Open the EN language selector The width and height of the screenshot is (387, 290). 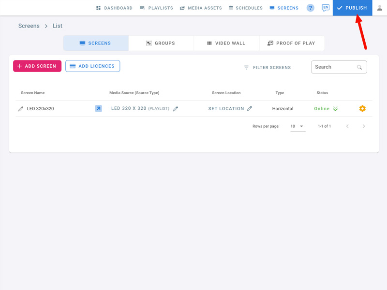point(326,8)
